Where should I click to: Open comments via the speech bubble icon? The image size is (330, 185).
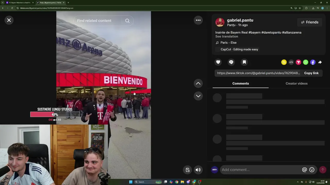[x=231, y=62]
